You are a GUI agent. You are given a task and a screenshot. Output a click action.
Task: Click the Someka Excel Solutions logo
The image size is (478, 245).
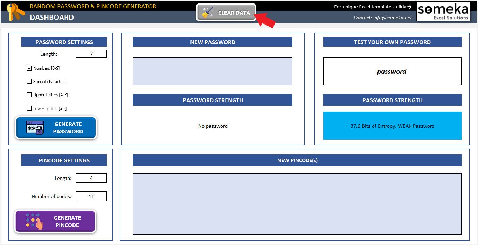click(443, 11)
